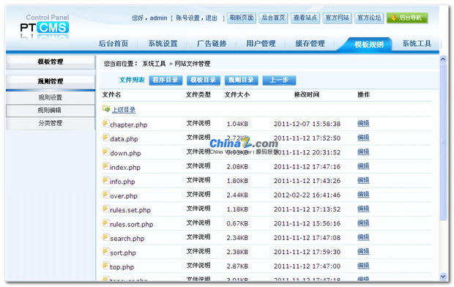454x287 pixels.
Task: Click the 查看站点 button
Action: click(x=305, y=18)
